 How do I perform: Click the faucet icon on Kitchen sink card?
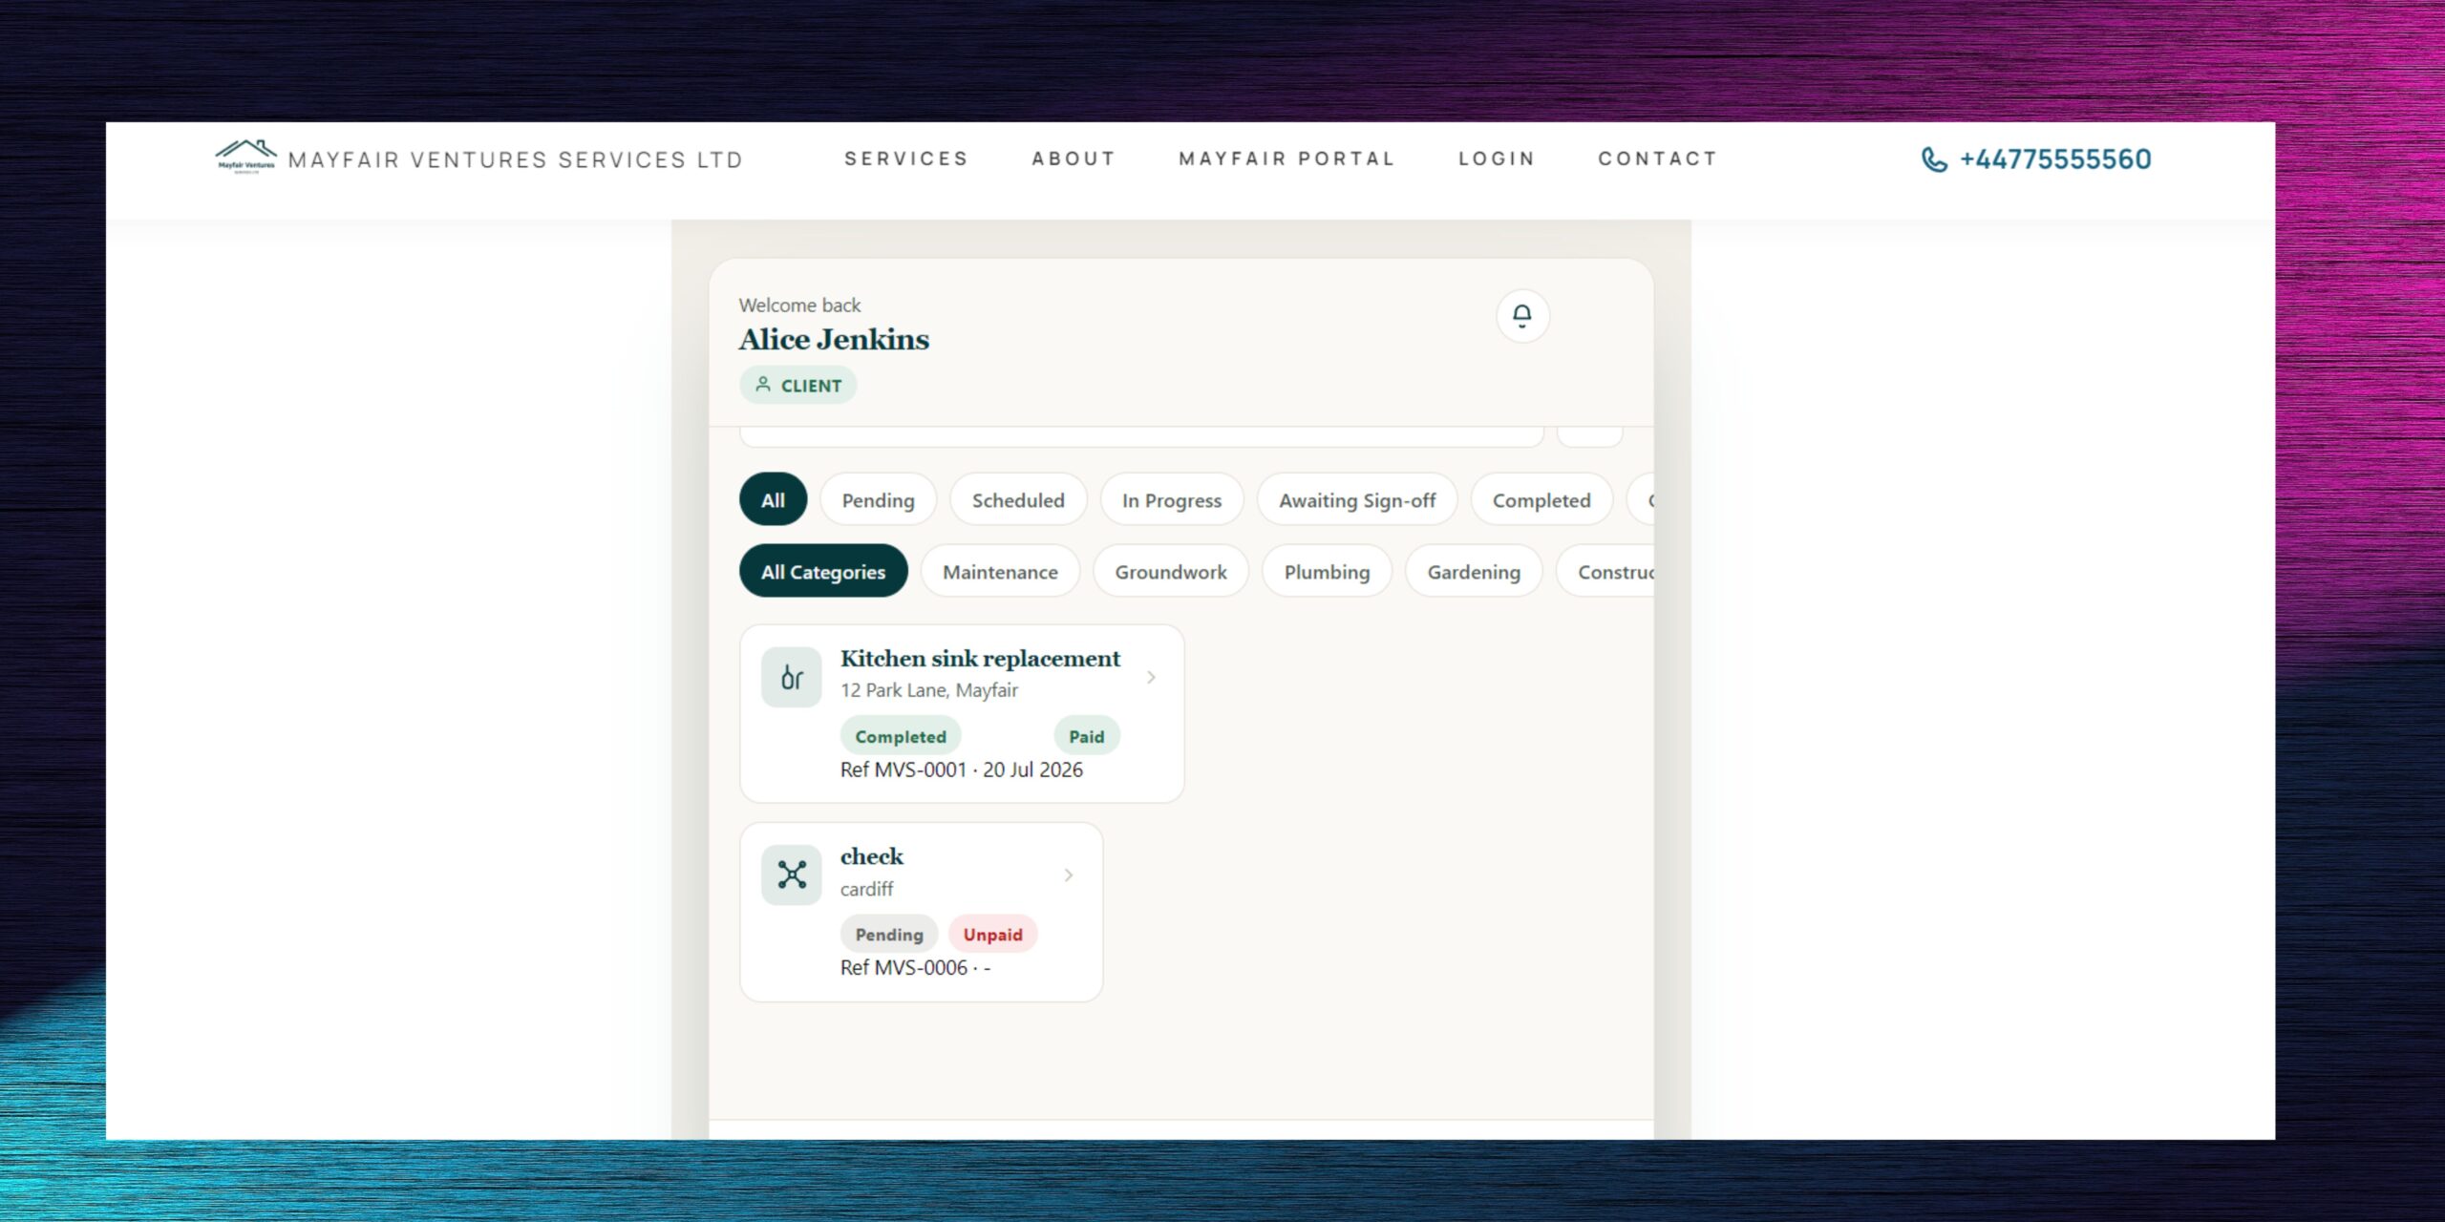pyautogui.click(x=792, y=677)
